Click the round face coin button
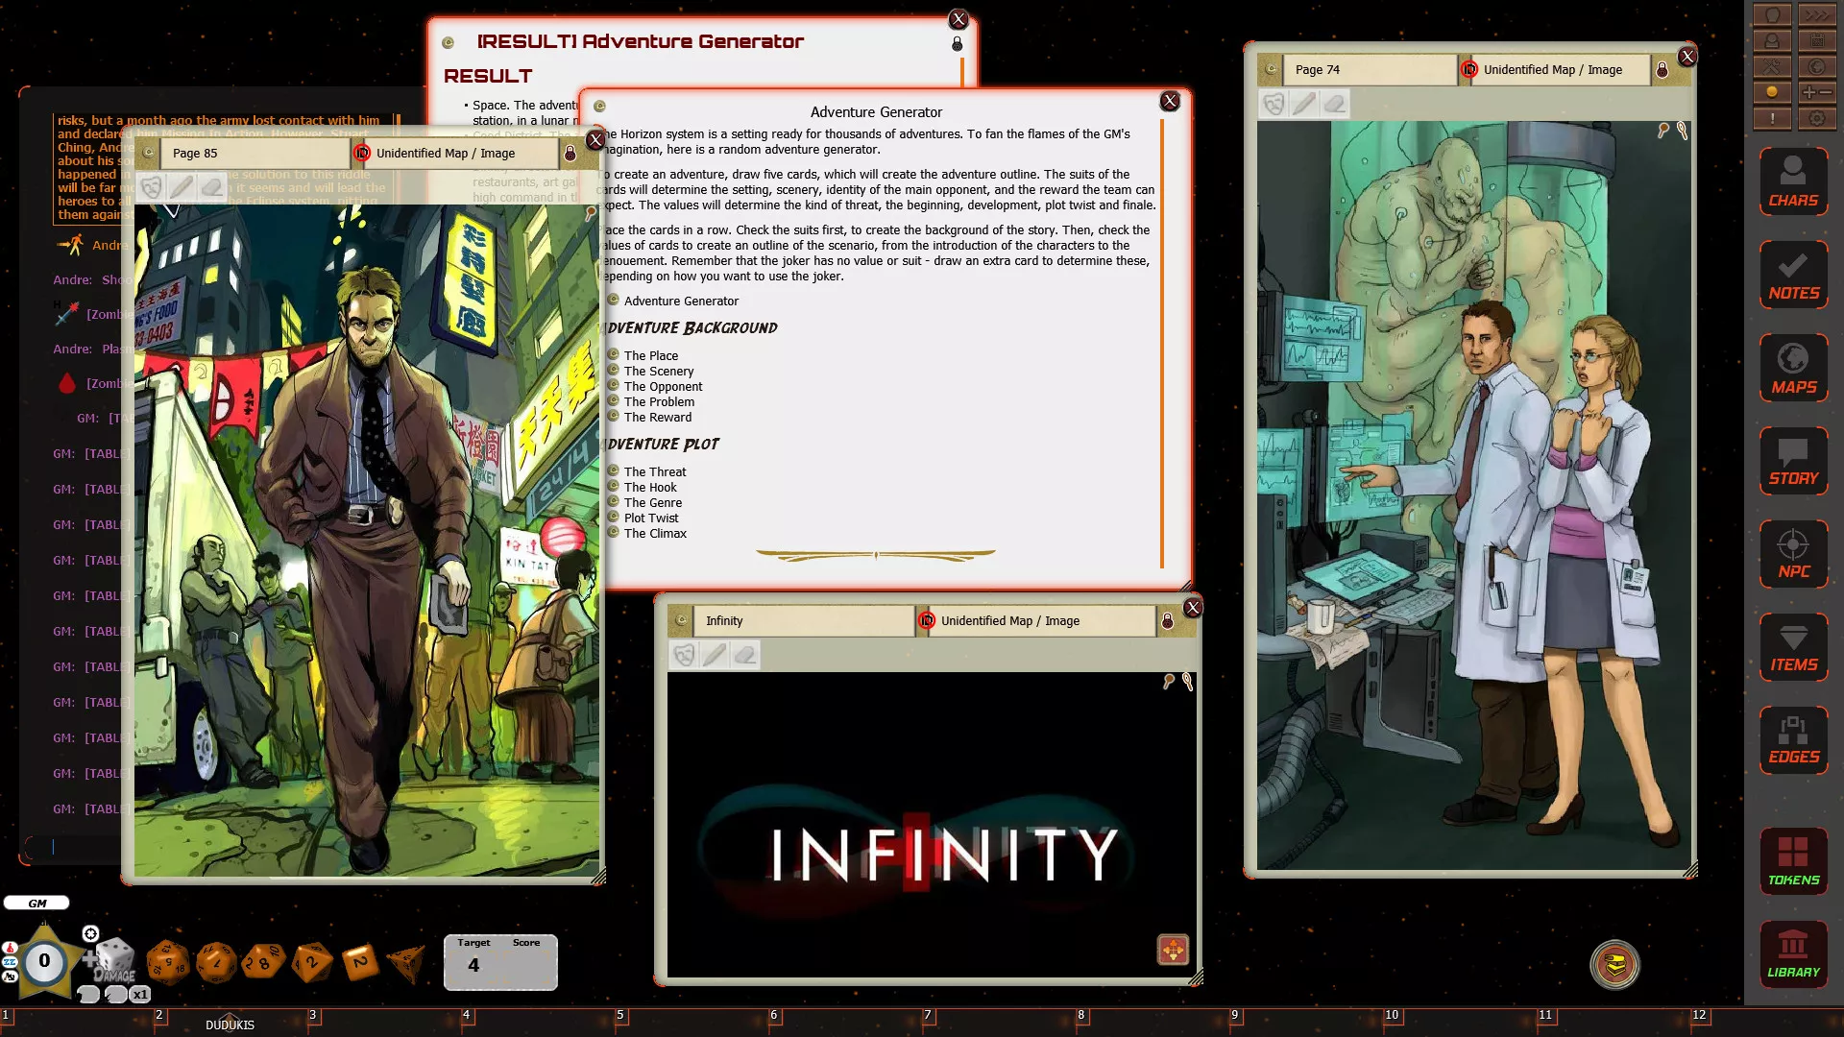 (x=1816, y=67)
